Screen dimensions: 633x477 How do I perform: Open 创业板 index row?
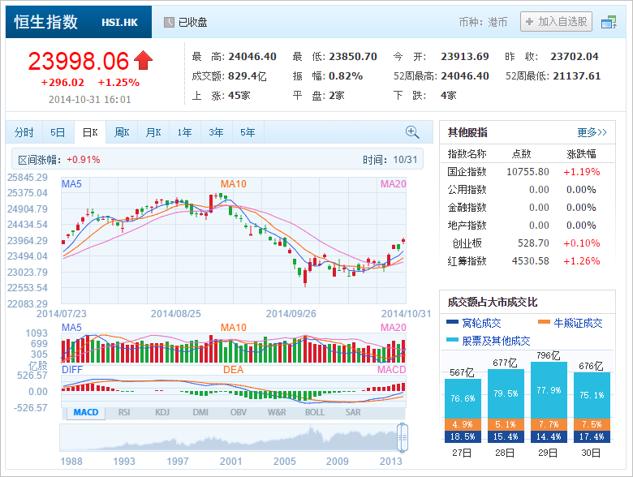(527, 243)
